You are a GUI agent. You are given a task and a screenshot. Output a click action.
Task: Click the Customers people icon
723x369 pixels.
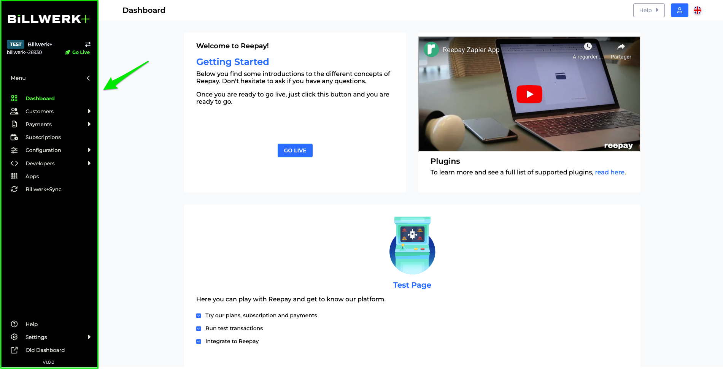tap(14, 111)
